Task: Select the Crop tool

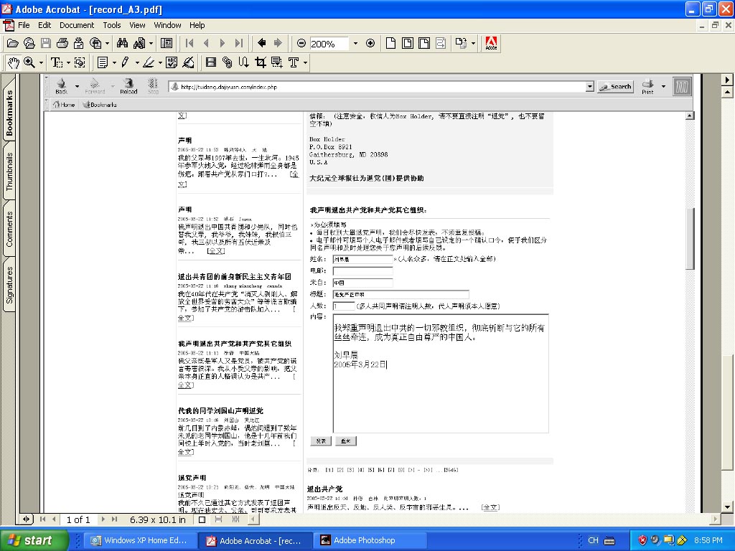Action: (x=260, y=63)
